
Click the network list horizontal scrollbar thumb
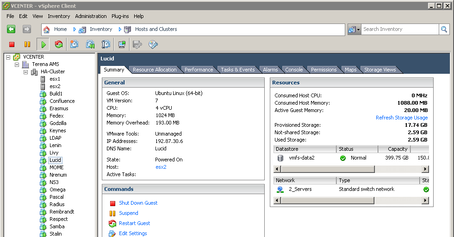pos(327,201)
